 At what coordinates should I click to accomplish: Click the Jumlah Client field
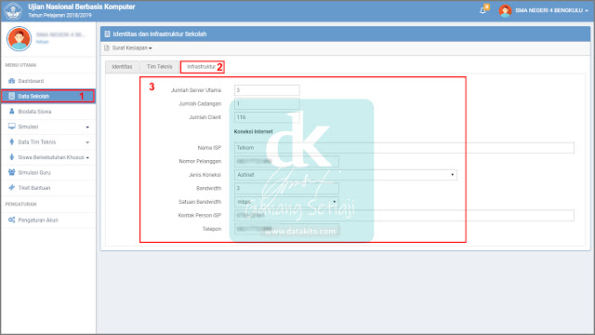[267, 117]
